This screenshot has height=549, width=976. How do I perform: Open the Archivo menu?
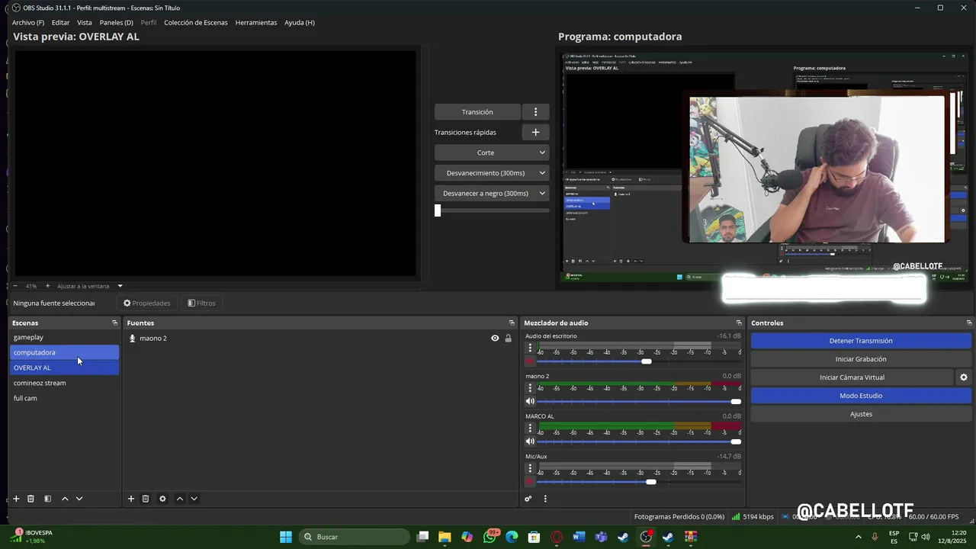pos(28,23)
